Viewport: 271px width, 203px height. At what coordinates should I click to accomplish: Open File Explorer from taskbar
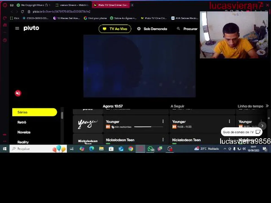[x=101, y=149]
